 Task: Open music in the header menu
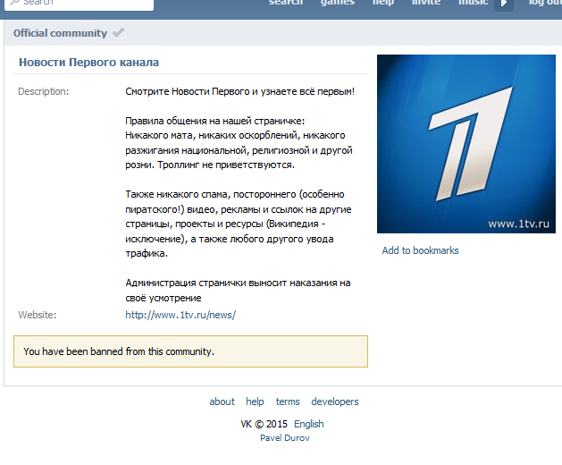pos(474,3)
